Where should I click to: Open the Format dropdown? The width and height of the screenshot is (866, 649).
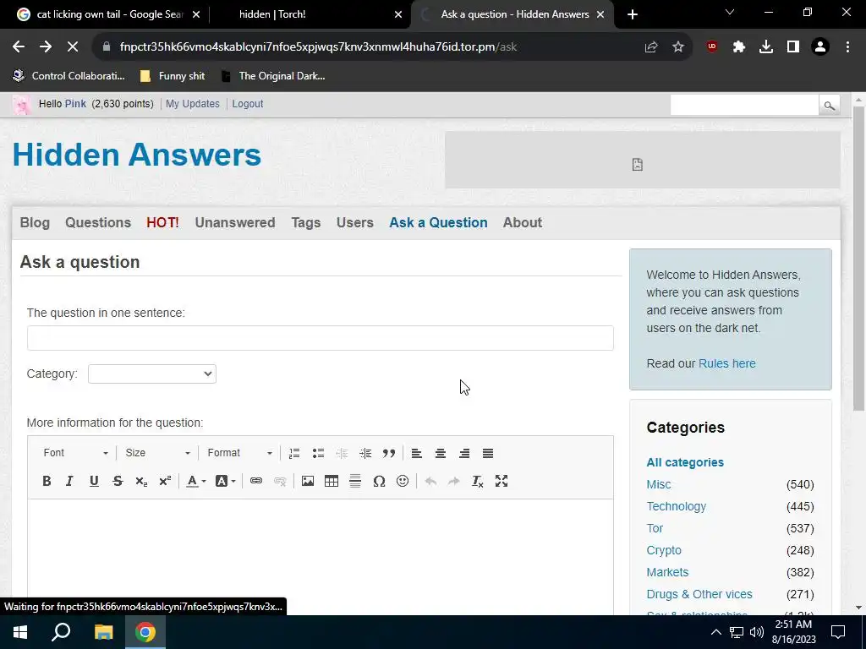pyautogui.click(x=239, y=453)
